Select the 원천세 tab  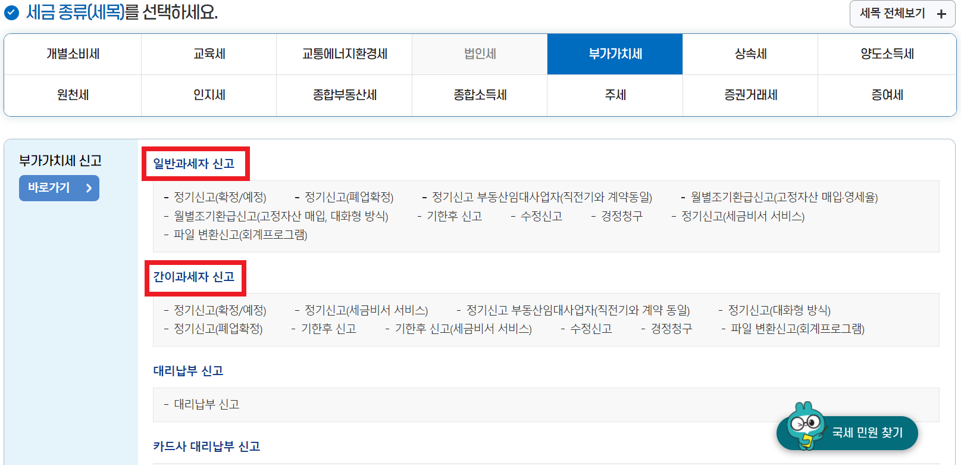click(x=73, y=95)
